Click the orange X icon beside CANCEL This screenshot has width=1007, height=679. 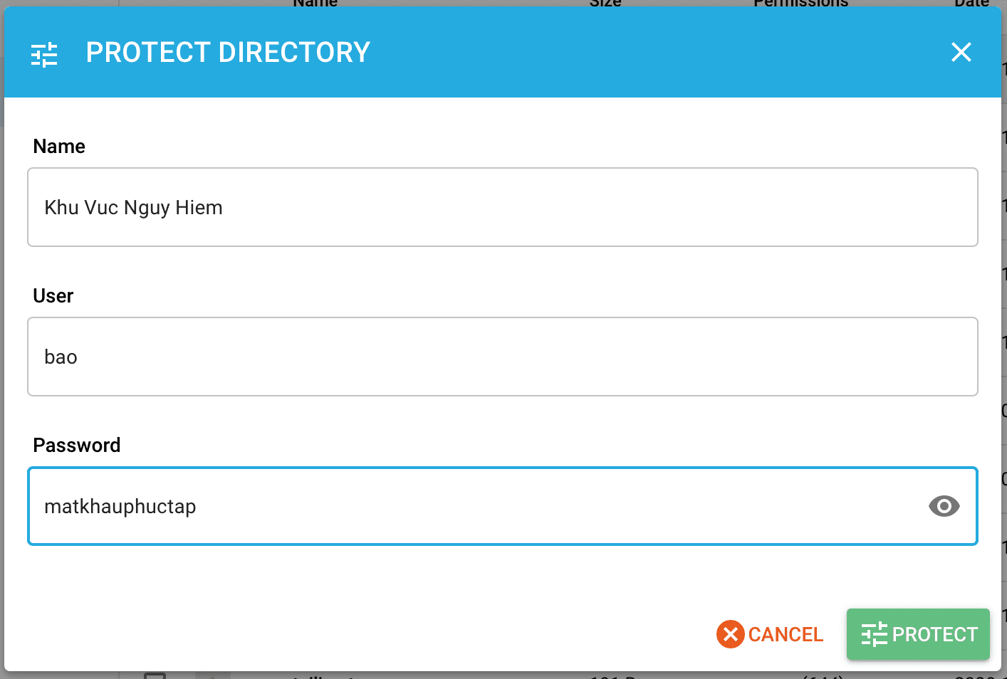coord(731,634)
